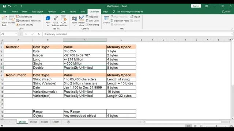Switch to Page Break Preview

[x=201, y=126]
